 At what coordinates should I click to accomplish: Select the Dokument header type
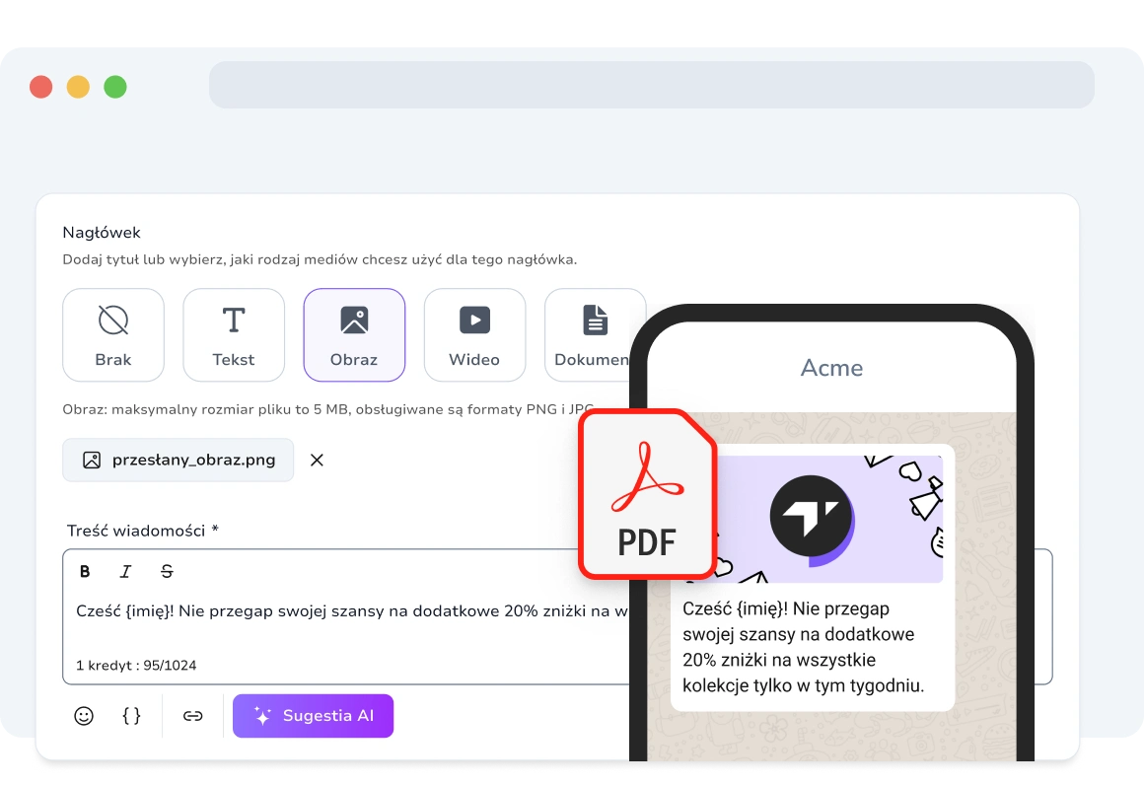coord(595,334)
